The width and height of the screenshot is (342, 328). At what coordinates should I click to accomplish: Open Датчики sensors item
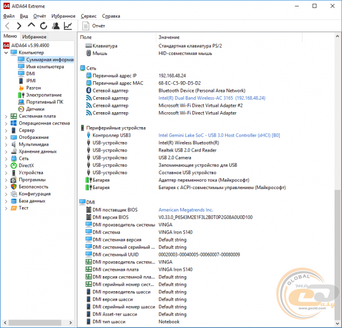pyautogui.click(x=35, y=108)
